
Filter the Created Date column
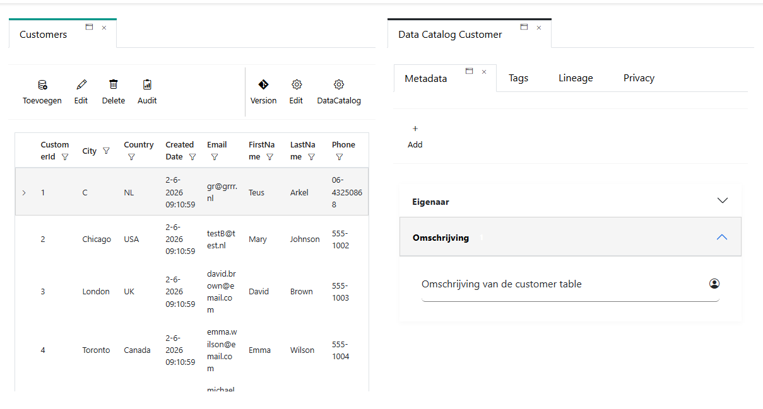(x=192, y=157)
